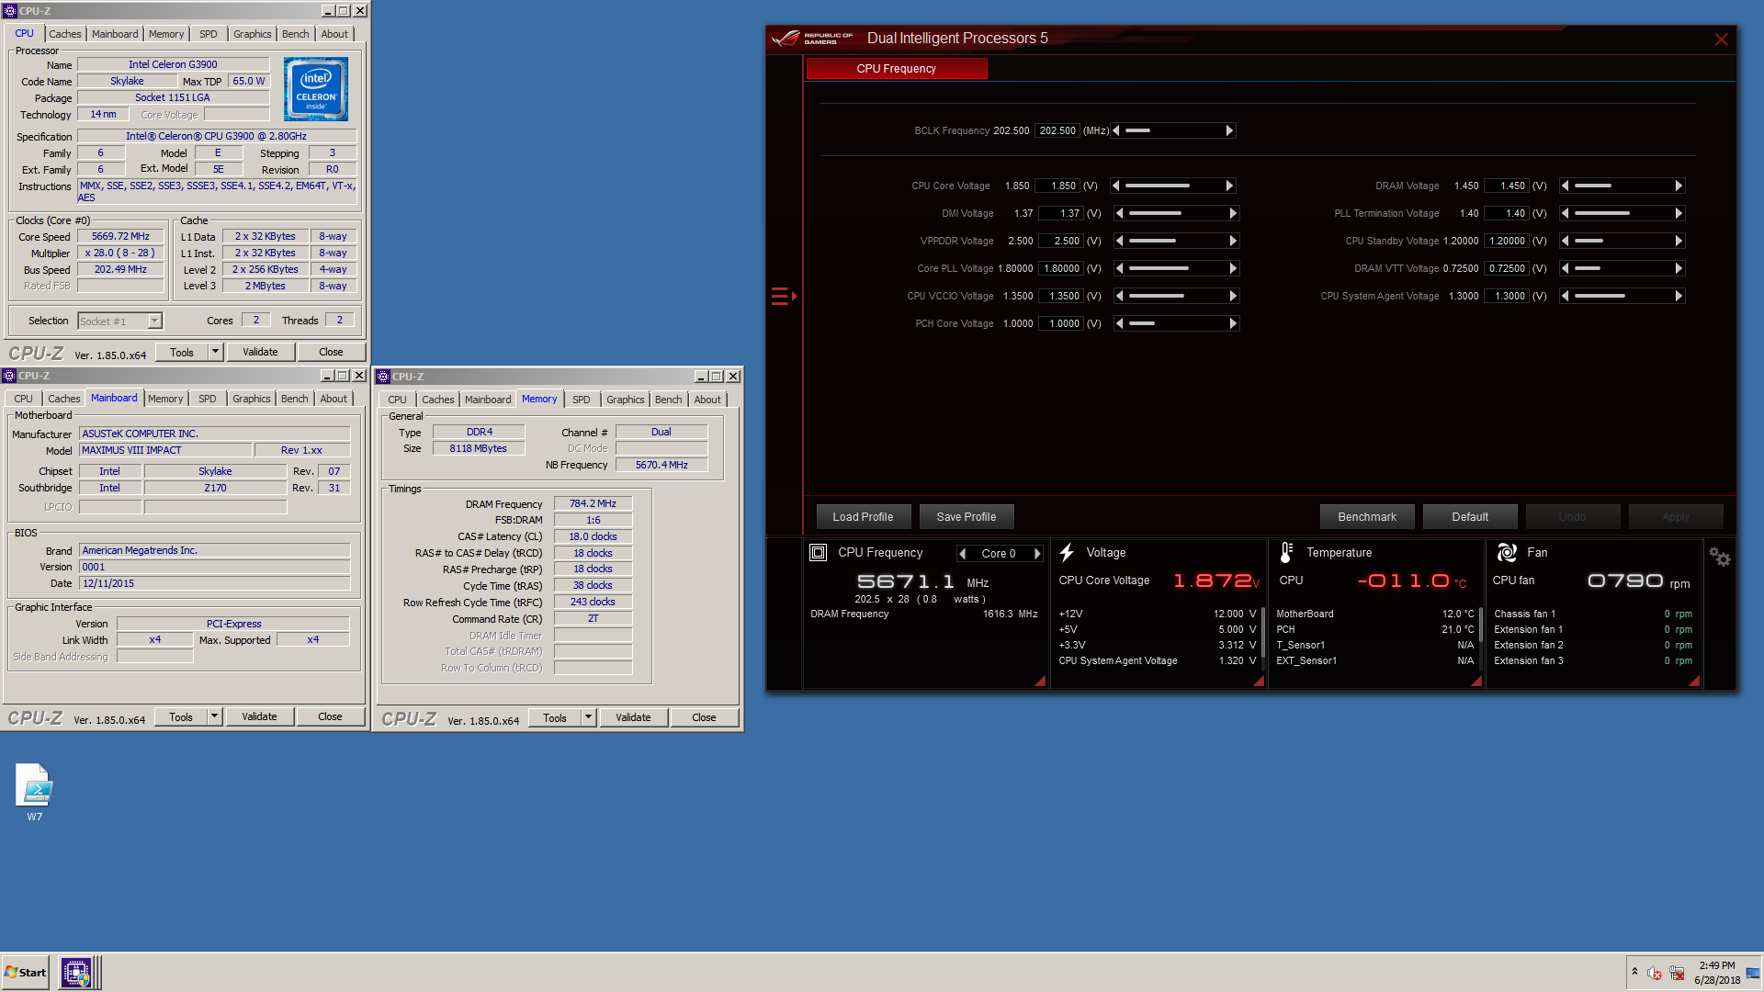Click the Voltage lightning bolt icon
Viewport: 1764px width, 992px height.
point(1067,552)
